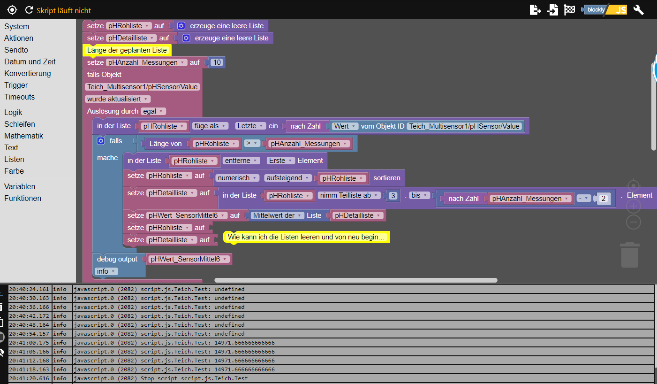
Task: Open the 'Letzte' position dropdown
Action: pyautogui.click(x=250, y=126)
